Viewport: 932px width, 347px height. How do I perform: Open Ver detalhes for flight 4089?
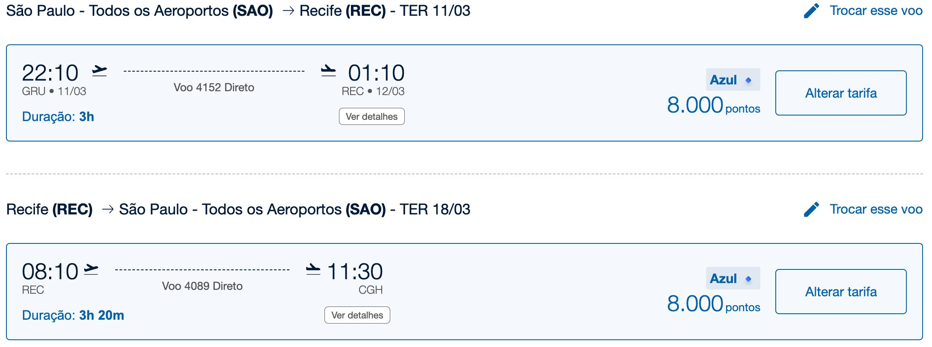pyautogui.click(x=357, y=315)
